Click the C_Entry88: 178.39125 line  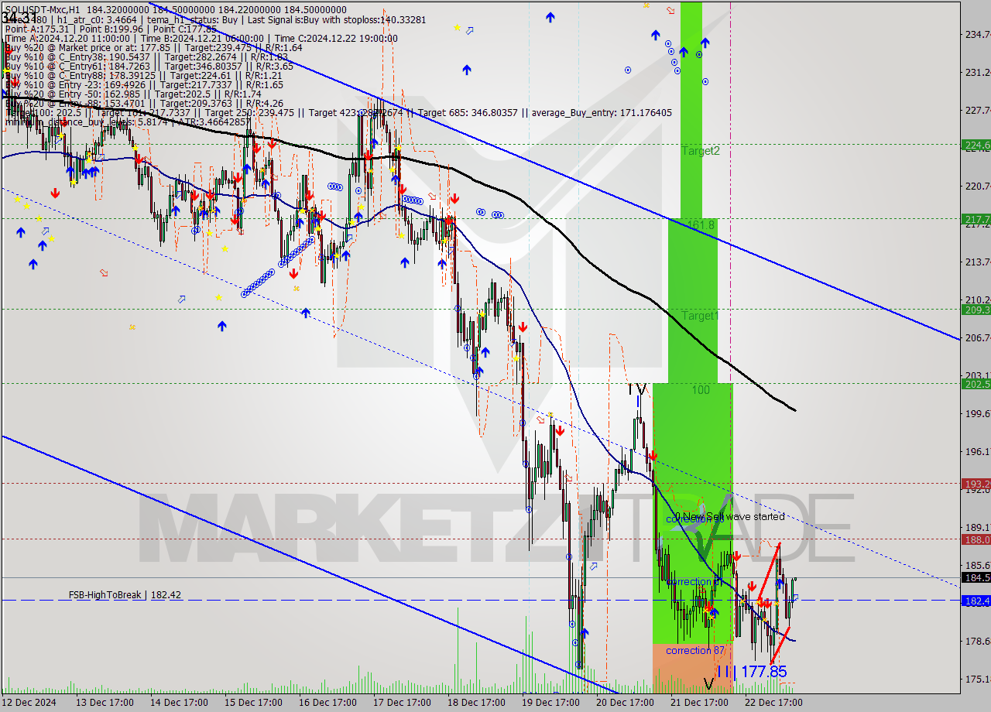142,75
